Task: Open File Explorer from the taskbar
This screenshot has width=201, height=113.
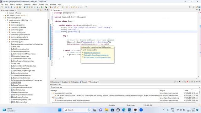Action: pyautogui.click(x=106, y=110)
